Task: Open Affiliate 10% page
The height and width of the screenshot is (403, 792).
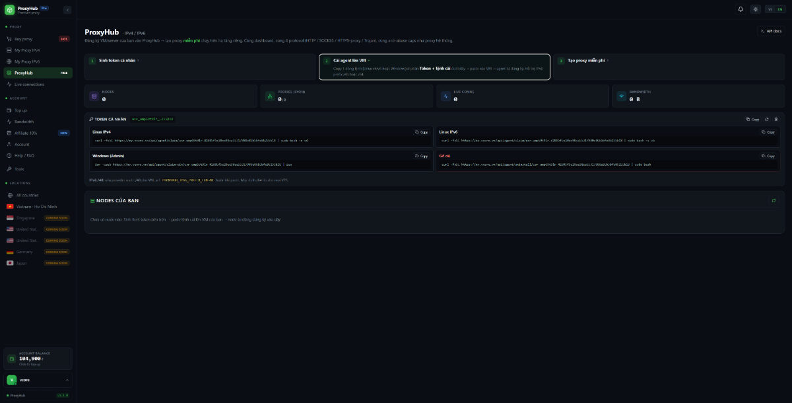Action: 37,133
